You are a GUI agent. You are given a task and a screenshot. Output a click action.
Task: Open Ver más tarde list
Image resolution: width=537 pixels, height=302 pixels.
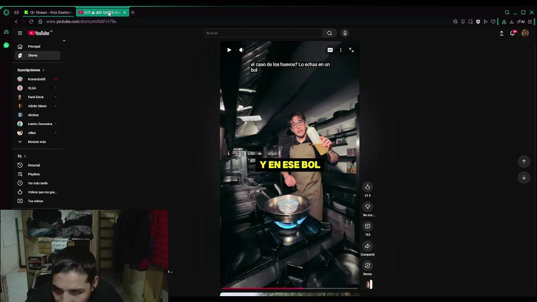38,183
